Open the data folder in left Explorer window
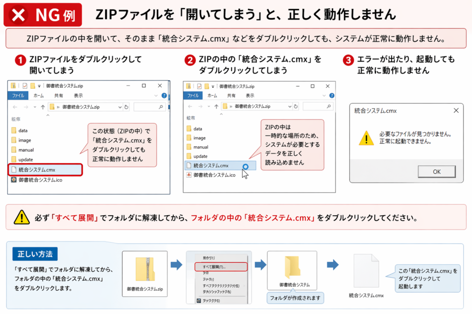The image size is (472, 314). pyautogui.click(x=23, y=130)
